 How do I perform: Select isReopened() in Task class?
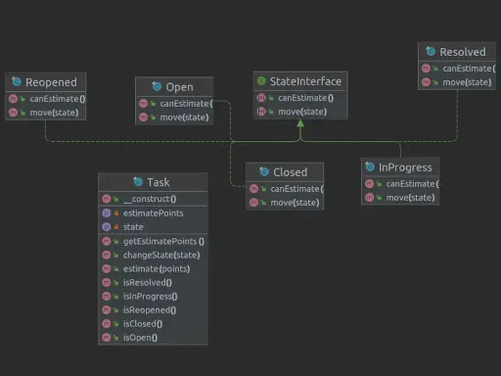click(150, 310)
